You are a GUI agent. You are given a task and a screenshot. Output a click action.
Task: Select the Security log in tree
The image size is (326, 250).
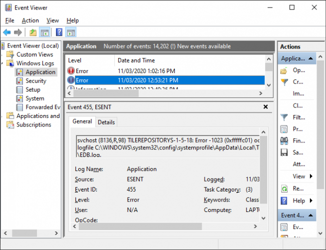click(x=36, y=81)
